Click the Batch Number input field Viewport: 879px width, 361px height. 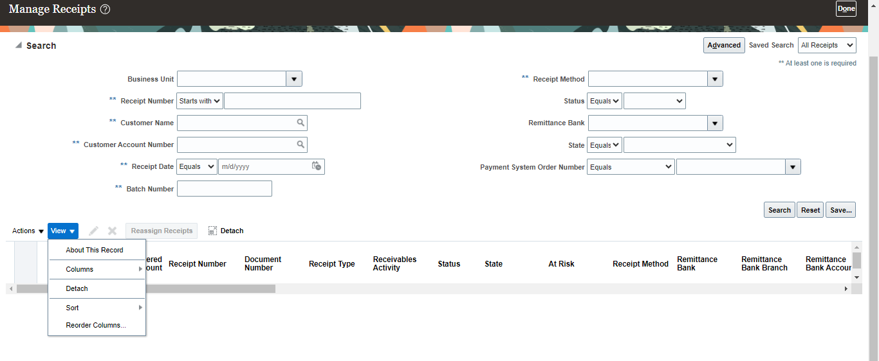click(x=225, y=188)
